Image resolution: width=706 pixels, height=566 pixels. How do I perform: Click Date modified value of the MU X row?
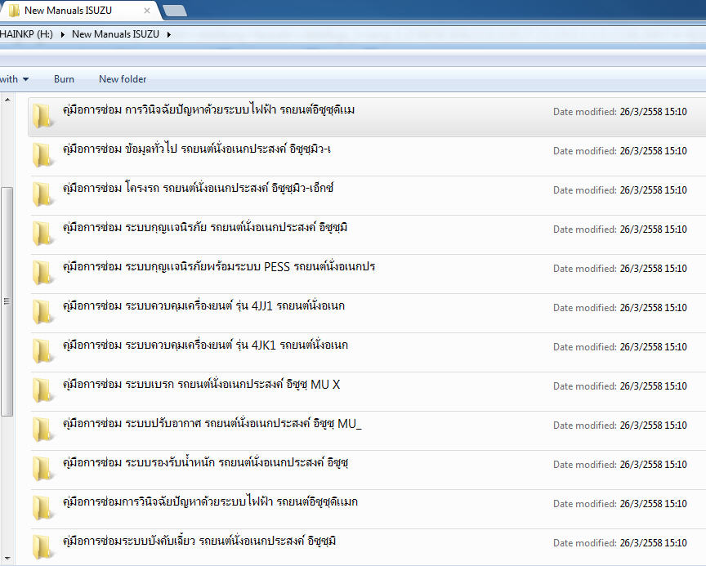click(654, 386)
